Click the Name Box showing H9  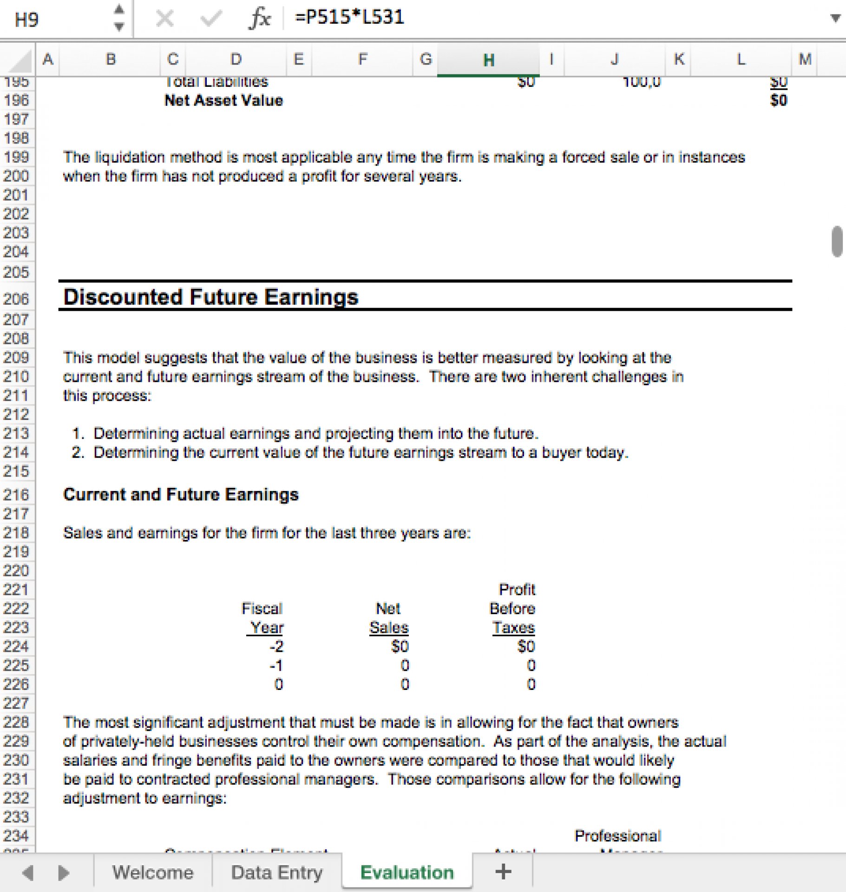click(x=56, y=19)
